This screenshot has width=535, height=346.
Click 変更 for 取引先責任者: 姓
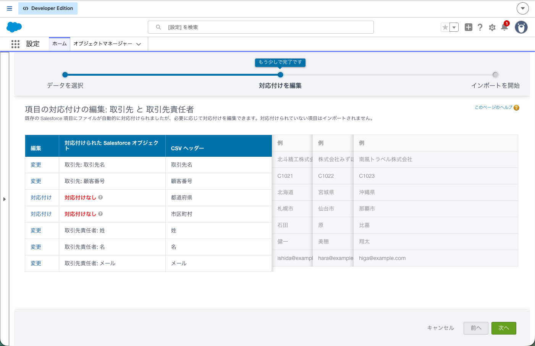pyautogui.click(x=36, y=231)
